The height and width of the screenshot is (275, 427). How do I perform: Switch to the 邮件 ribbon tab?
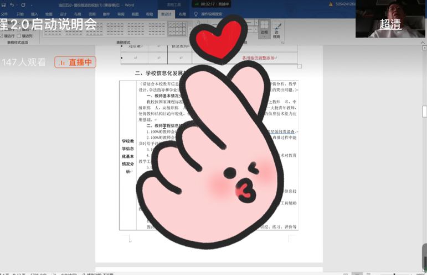[x=106, y=14]
